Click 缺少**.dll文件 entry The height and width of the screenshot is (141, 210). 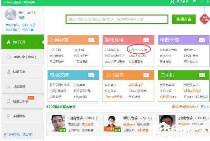pos(138,50)
